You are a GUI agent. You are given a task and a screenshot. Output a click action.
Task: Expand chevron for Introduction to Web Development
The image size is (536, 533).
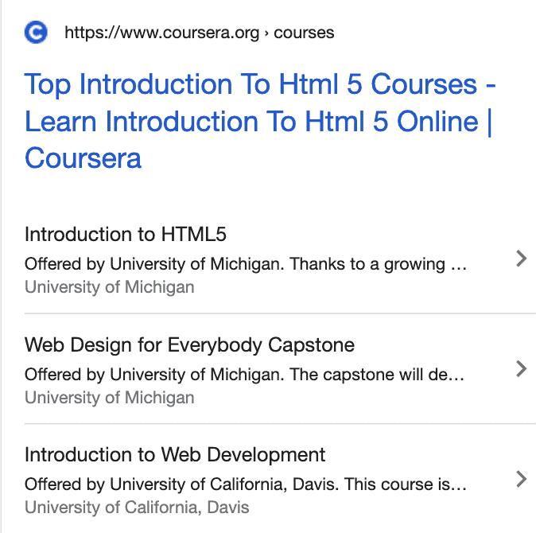point(521,479)
